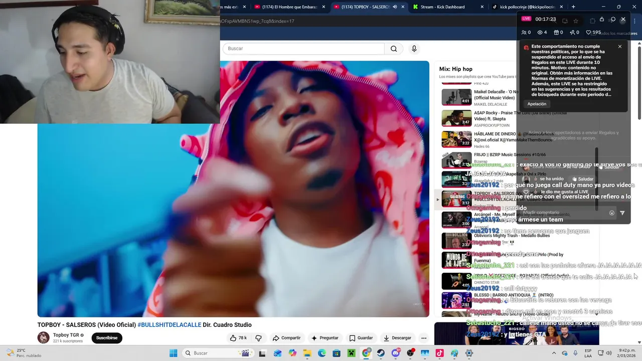Open the Compartir share option
The height and width of the screenshot is (361, 642).
coord(286,338)
